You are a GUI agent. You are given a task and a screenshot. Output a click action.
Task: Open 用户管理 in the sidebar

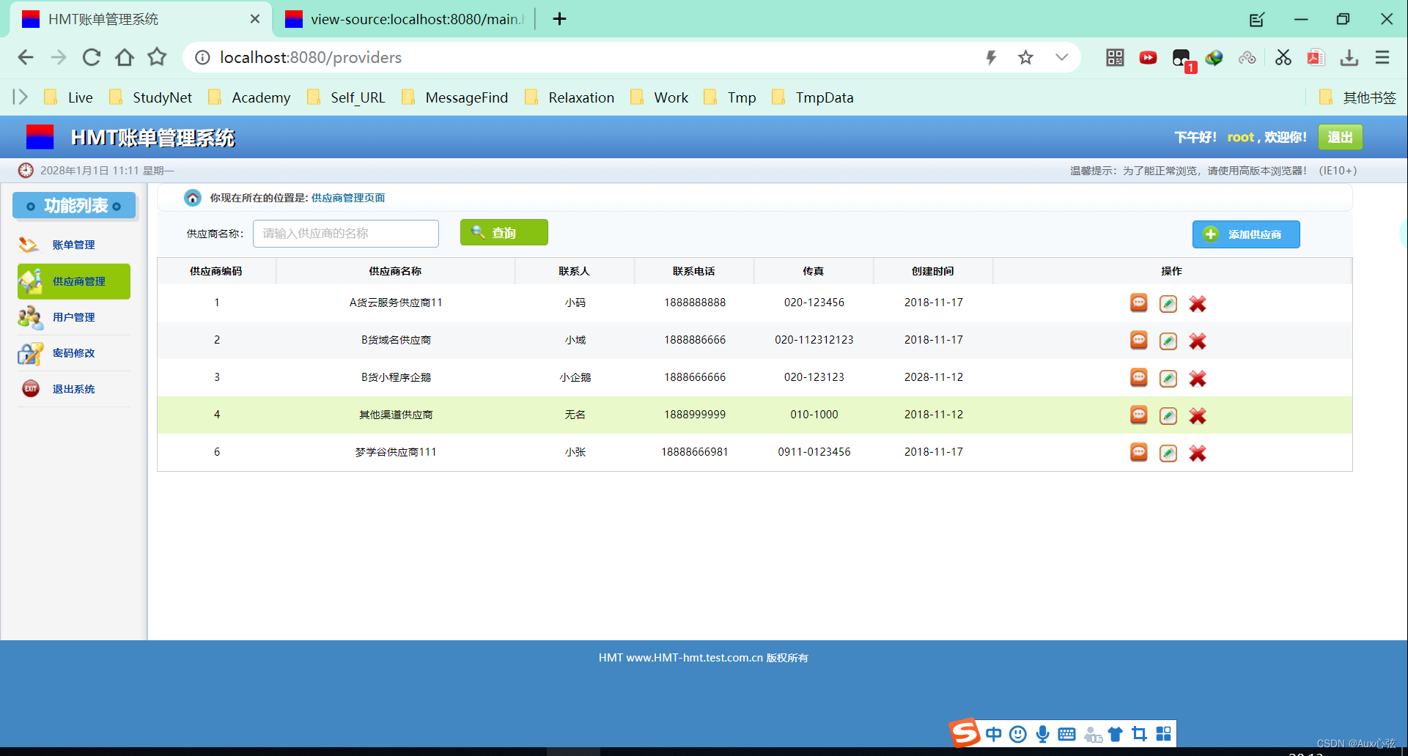pyautogui.click(x=73, y=317)
